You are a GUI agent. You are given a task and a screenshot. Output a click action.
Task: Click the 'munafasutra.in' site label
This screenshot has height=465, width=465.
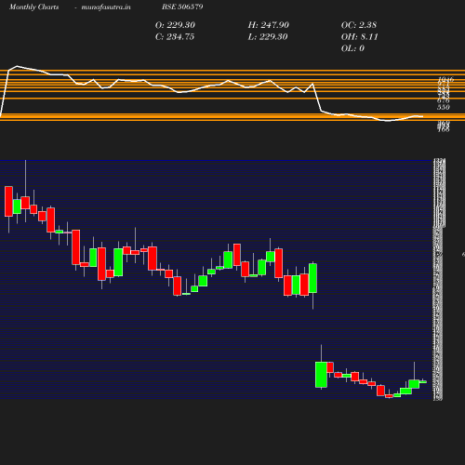tap(106, 7)
